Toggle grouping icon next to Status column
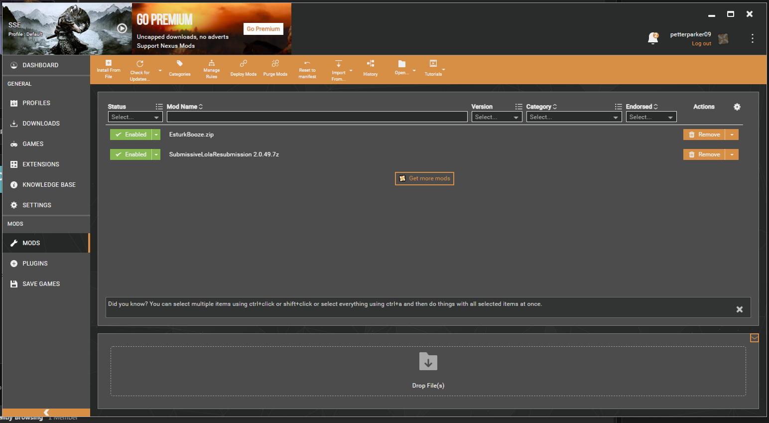 [159, 107]
